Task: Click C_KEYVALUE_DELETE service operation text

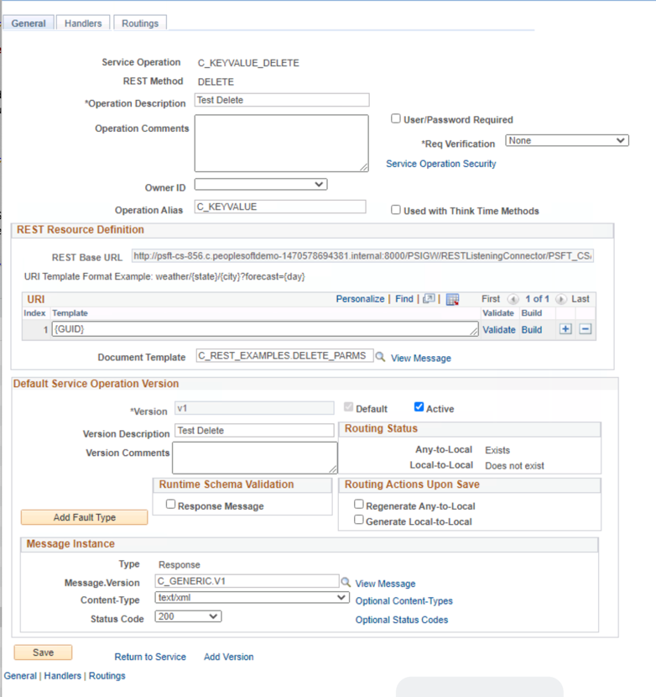Action: click(x=248, y=63)
